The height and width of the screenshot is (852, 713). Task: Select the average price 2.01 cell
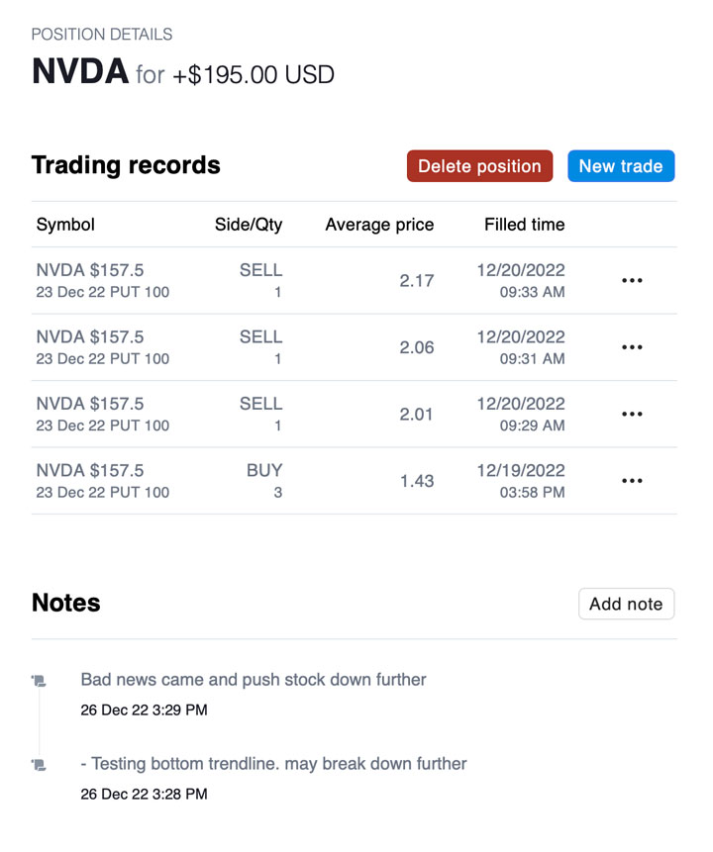[x=417, y=415]
